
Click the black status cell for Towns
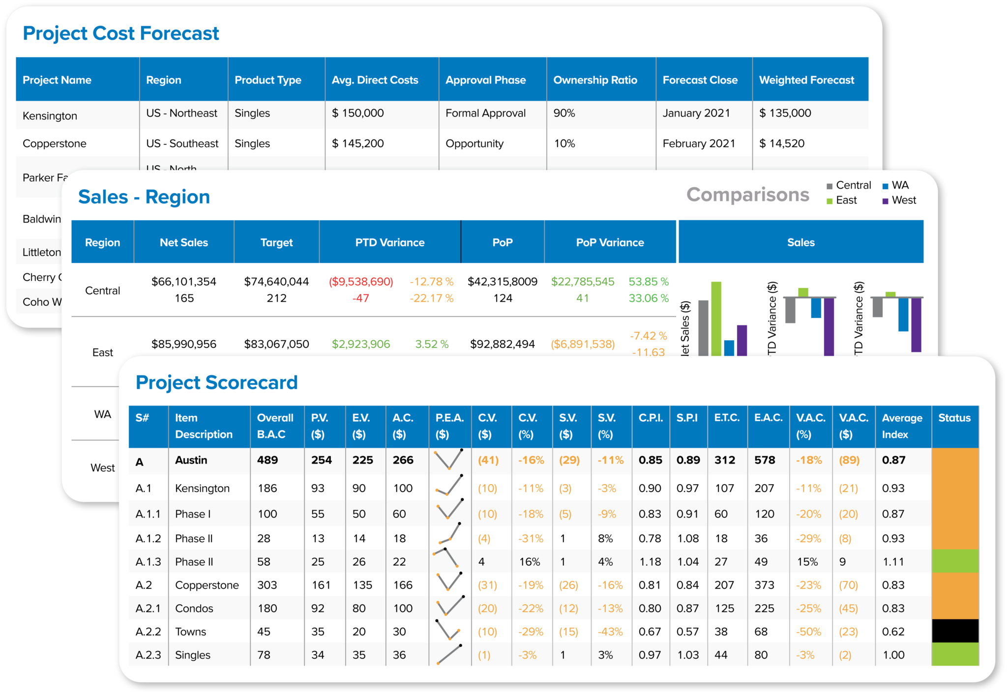pos(955,631)
